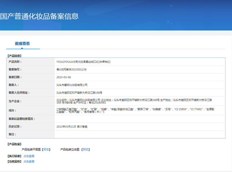Preview the 产品包装平面图 image
Screen dimensions: 232x172
pos(46,149)
